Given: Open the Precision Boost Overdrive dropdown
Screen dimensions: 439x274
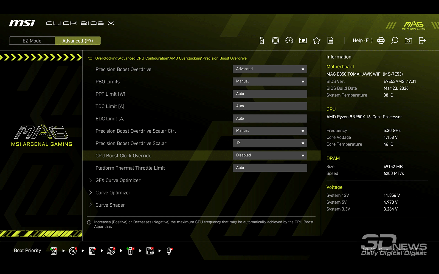Looking at the screenshot, I should coord(269,69).
